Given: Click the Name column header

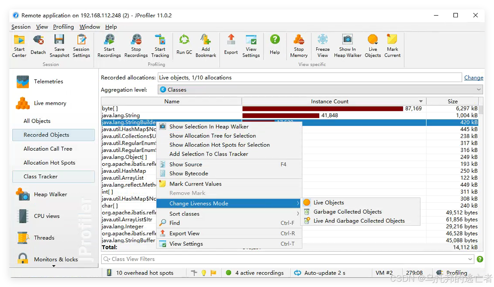Looking at the screenshot, I should (x=172, y=101).
